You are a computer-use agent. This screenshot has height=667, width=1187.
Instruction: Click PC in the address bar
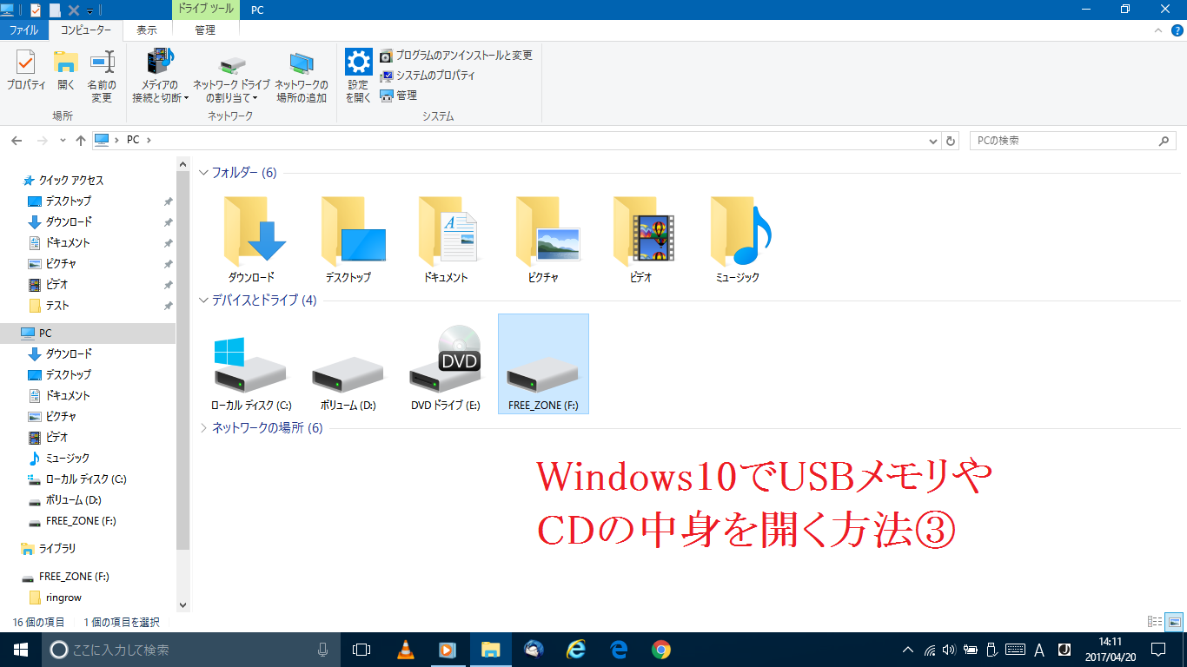133,140
